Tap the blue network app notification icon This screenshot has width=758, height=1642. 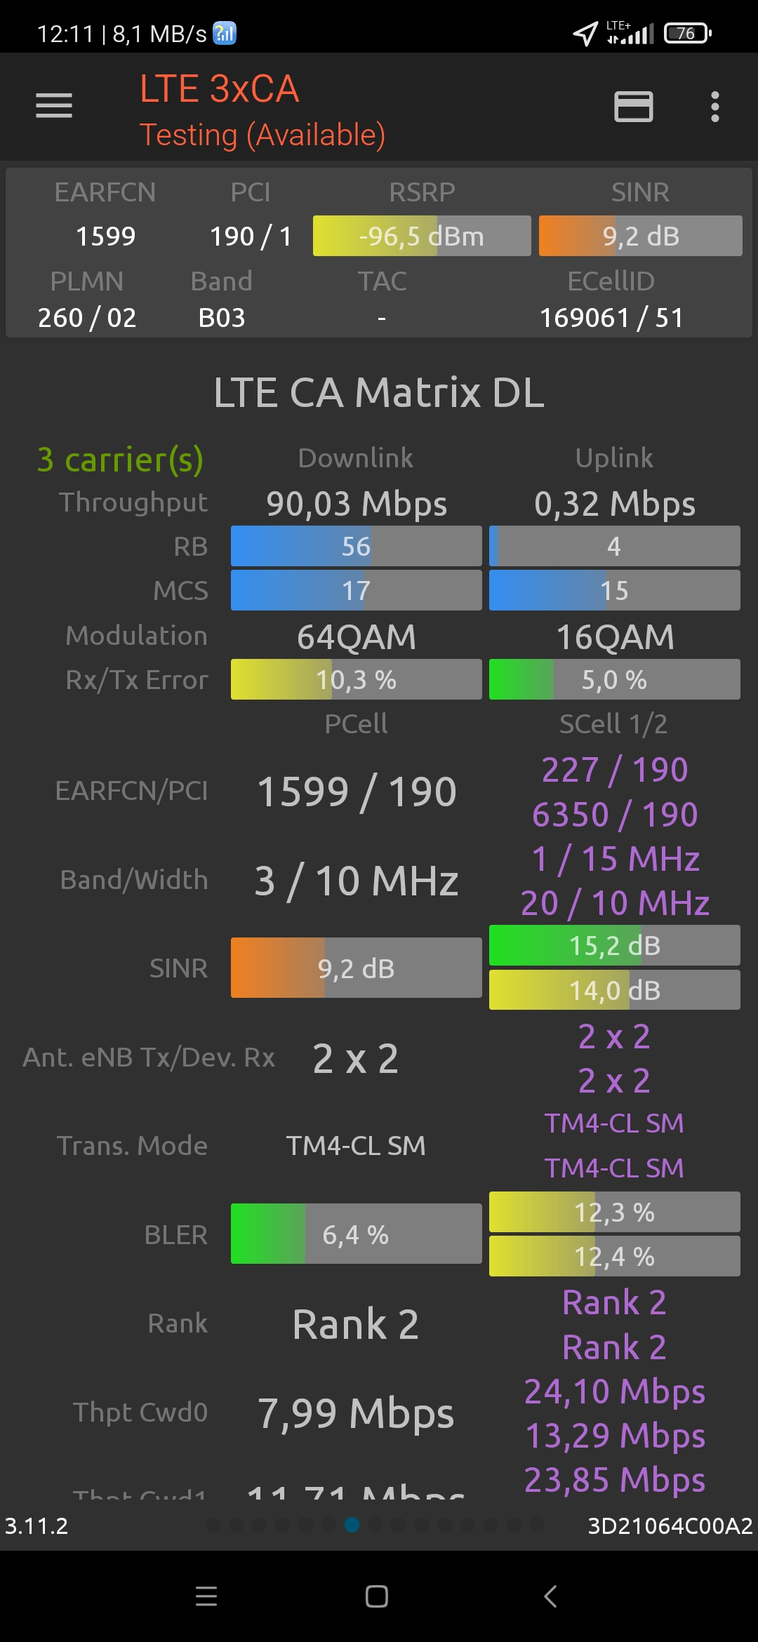(225, 33)
